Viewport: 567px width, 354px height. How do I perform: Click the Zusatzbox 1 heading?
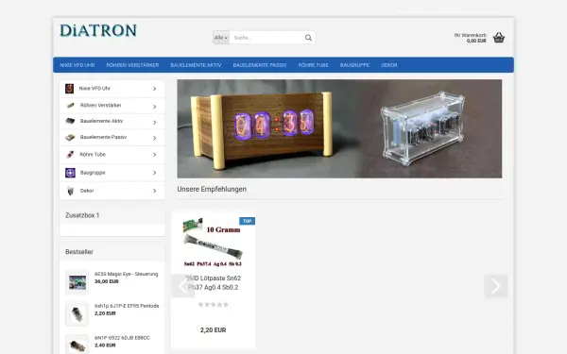(82, 215)
